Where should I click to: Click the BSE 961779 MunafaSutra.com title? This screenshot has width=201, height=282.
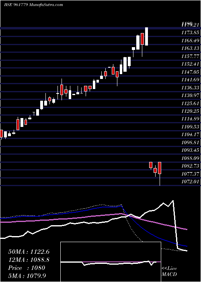tap(33, 5)
